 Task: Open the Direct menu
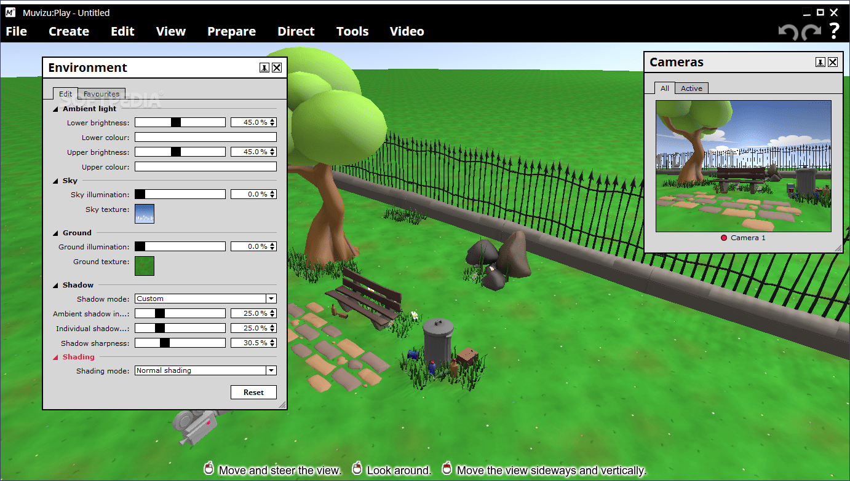tap(296, 31)
